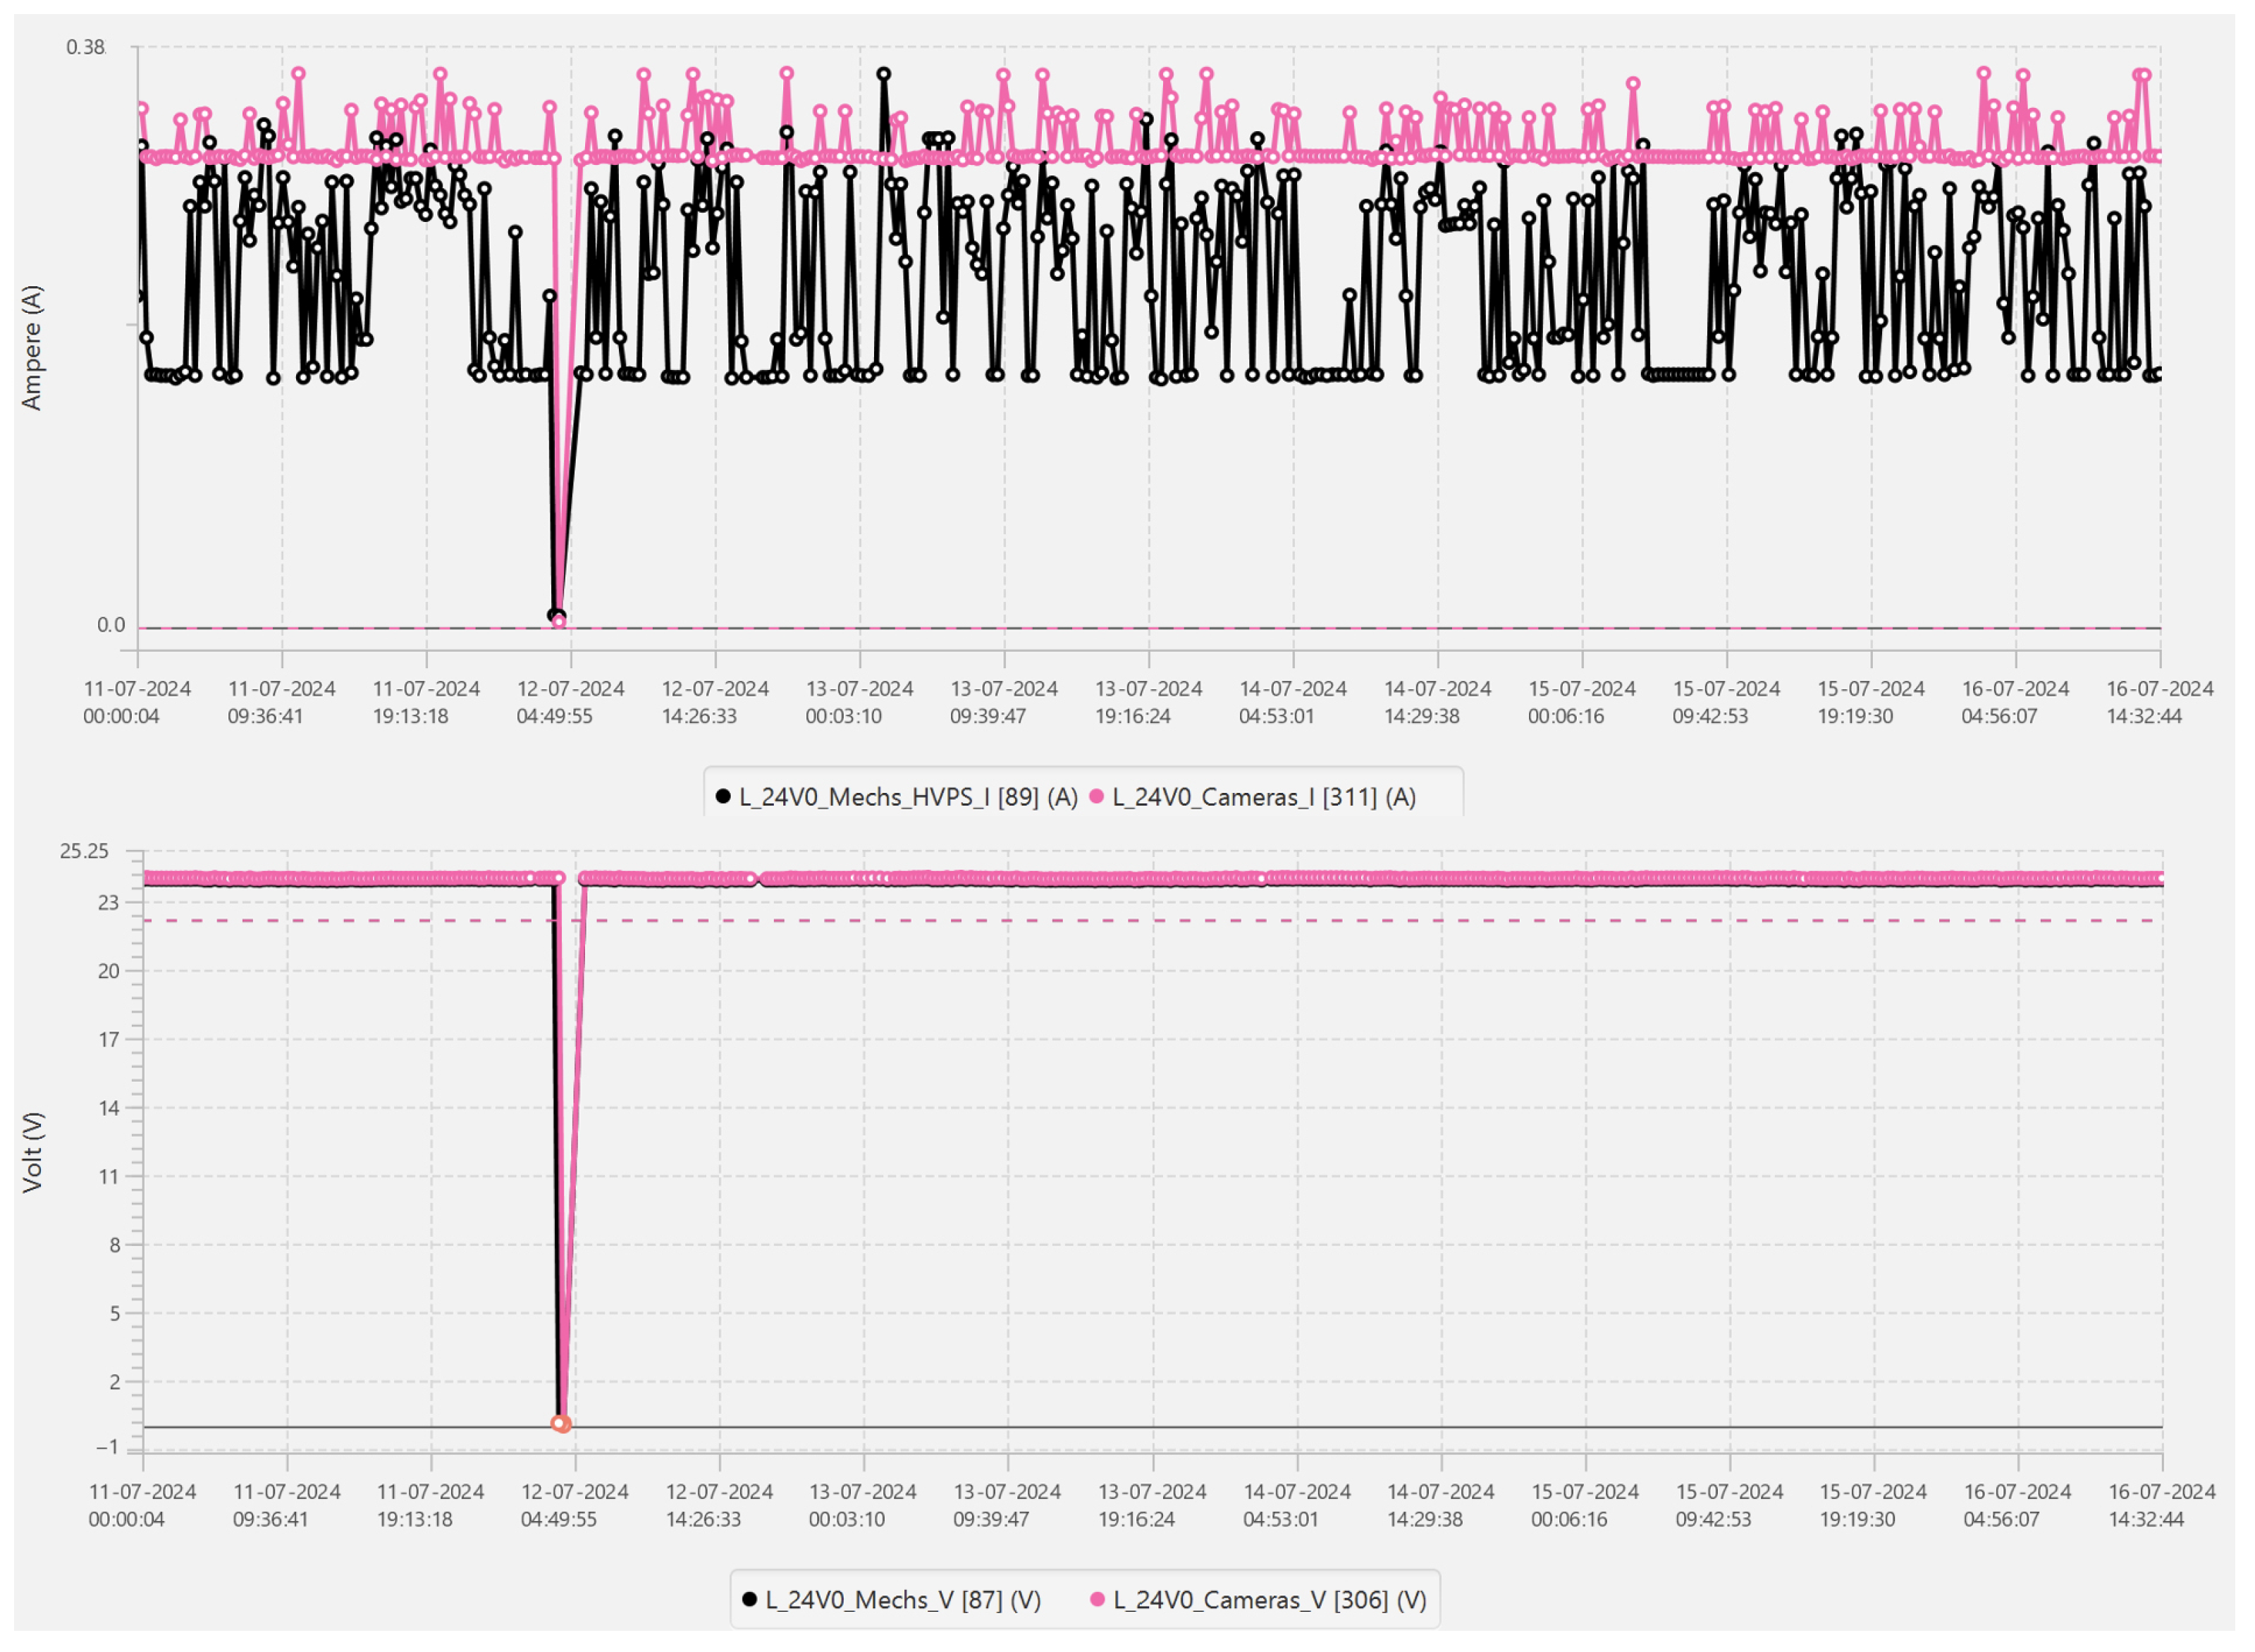Click the Ampere (A) axis label
2255x1652 pixels.
pos(32,348)
